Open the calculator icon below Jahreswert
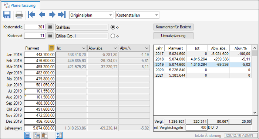This screenshot has height=139, width=259. point(28,135)
